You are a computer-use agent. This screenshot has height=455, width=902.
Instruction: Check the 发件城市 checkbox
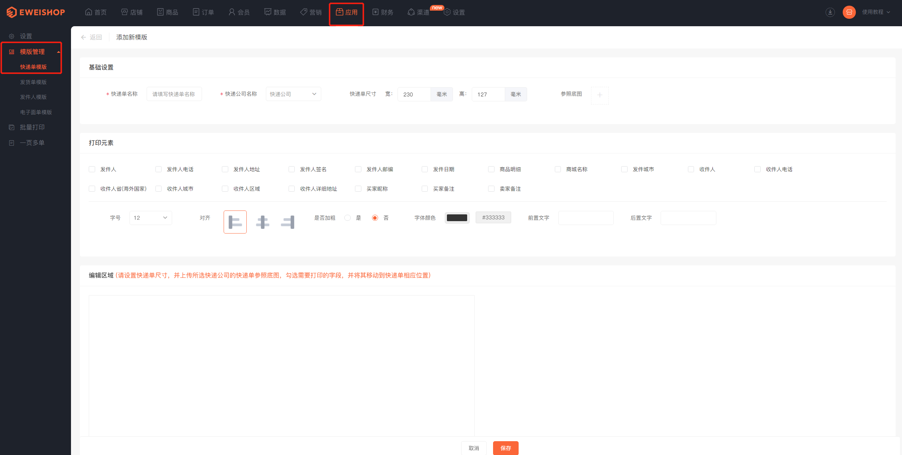(x=624, y=169)
